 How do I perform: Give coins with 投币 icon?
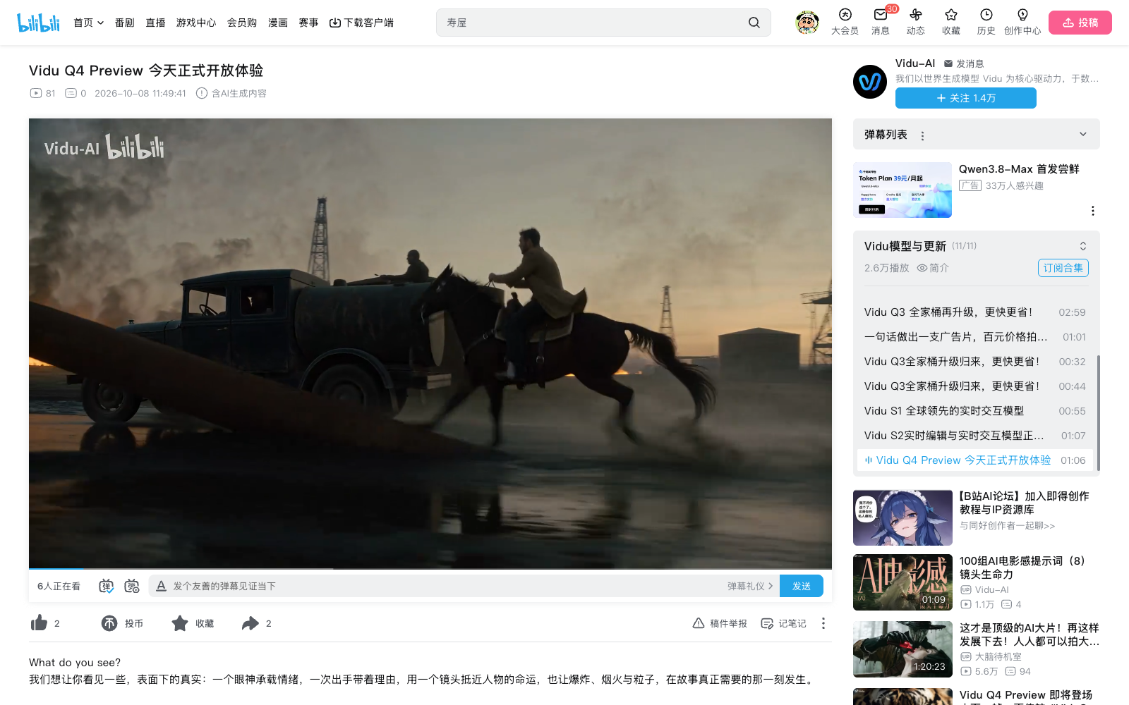coord(109,623)
